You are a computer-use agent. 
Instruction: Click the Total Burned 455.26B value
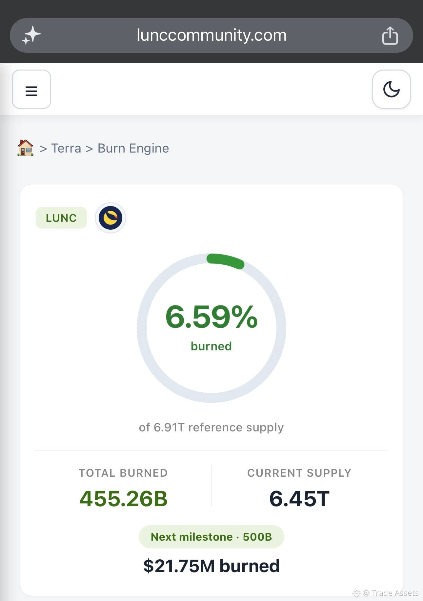124,499
